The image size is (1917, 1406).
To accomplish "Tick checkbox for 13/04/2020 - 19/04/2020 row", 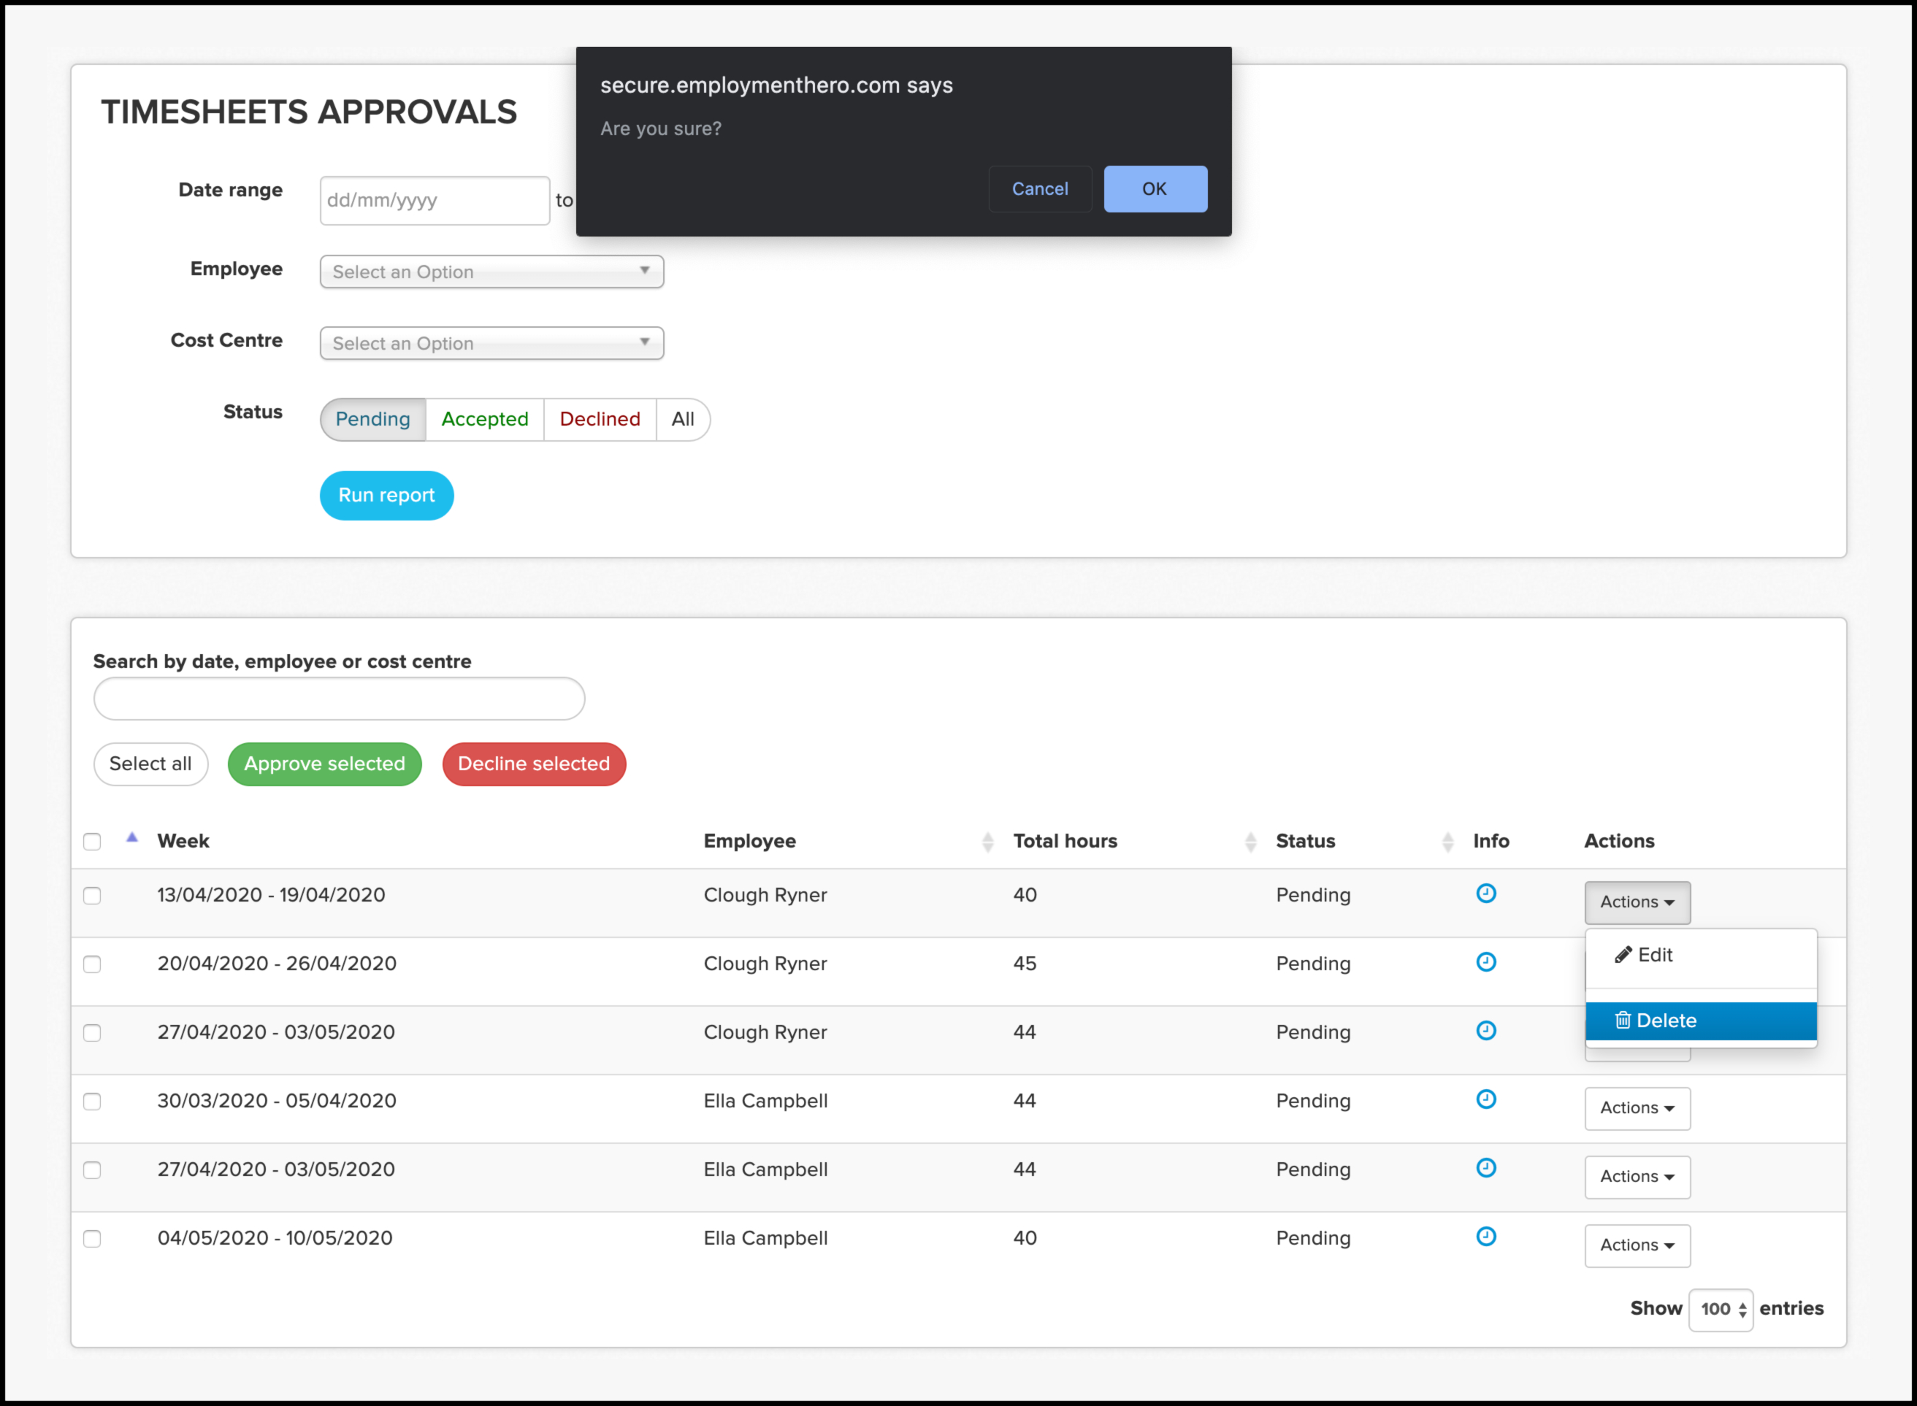I will (92, 895).
